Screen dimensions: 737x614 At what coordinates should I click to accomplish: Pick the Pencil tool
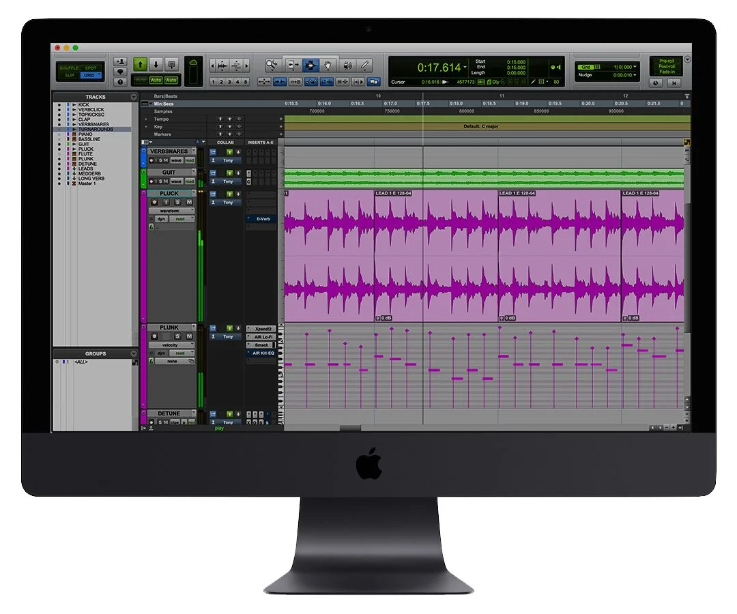[x=364, y=65]
